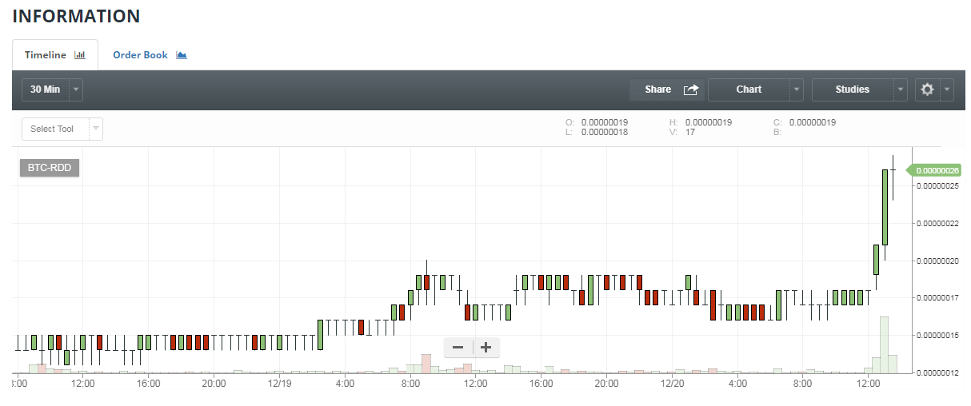
Task: Zoom out with the minus button
Action: click(458, 347)
